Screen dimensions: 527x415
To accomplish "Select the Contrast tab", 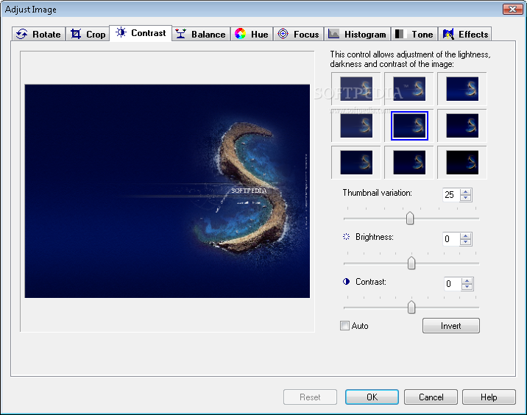I will pyautogui.click(x=141, y=33).
